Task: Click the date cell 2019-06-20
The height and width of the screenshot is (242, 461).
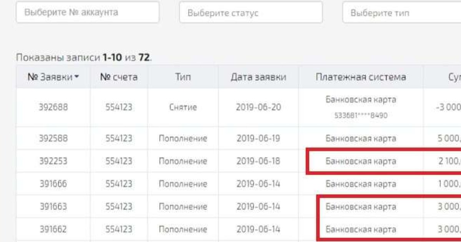Action: (x=258, y=107)
